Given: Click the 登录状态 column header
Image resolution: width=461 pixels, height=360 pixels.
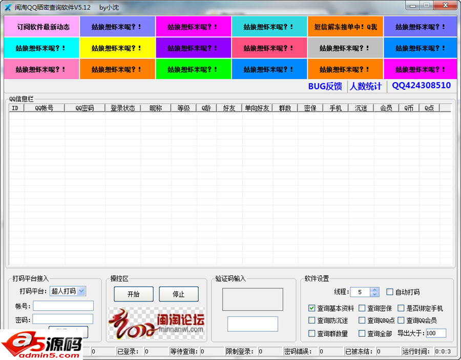Looking at the screenshot, I should pyautogui.click(x=123, y=108).
